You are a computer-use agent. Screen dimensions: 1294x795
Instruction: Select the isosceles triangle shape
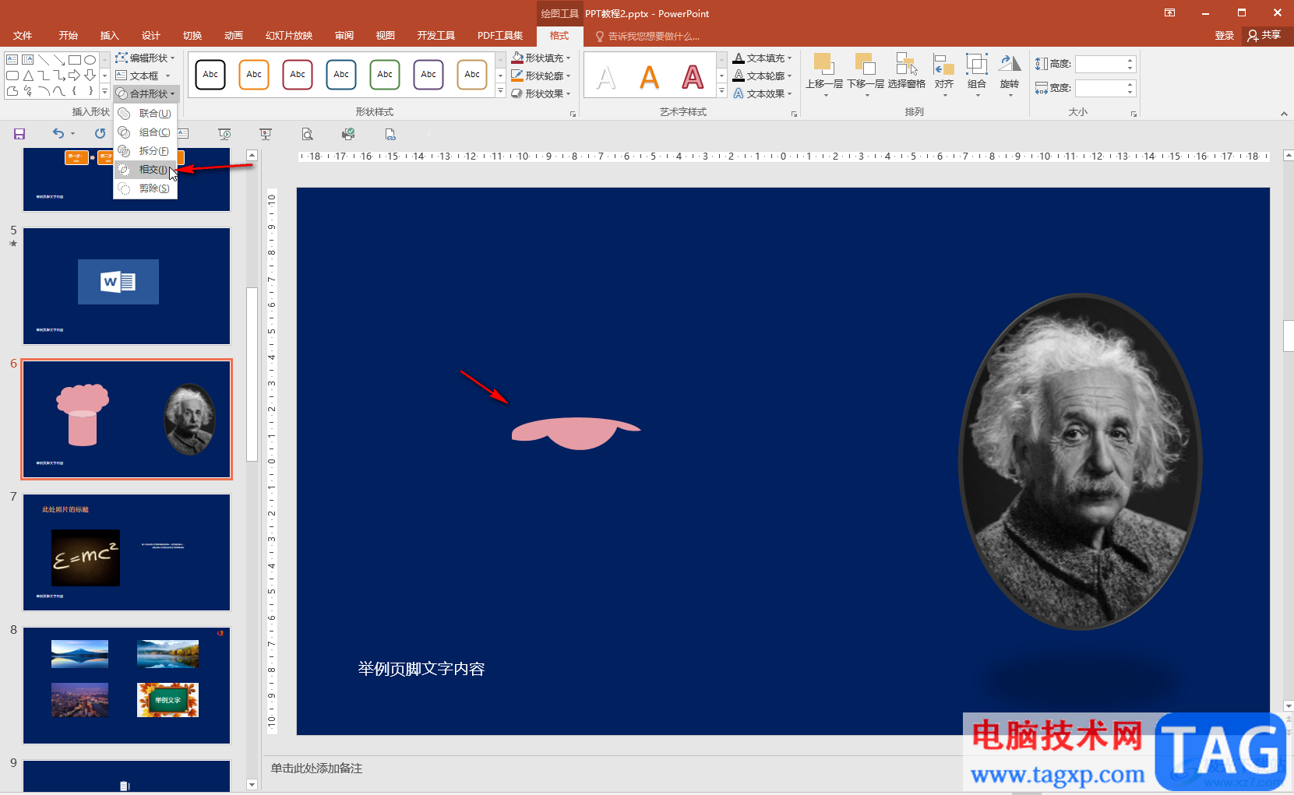click(28, 76)
